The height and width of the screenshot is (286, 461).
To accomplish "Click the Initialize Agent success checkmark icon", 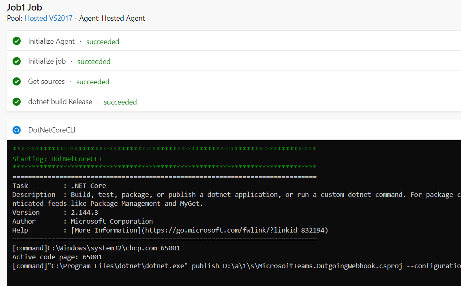I will [17, 41].
